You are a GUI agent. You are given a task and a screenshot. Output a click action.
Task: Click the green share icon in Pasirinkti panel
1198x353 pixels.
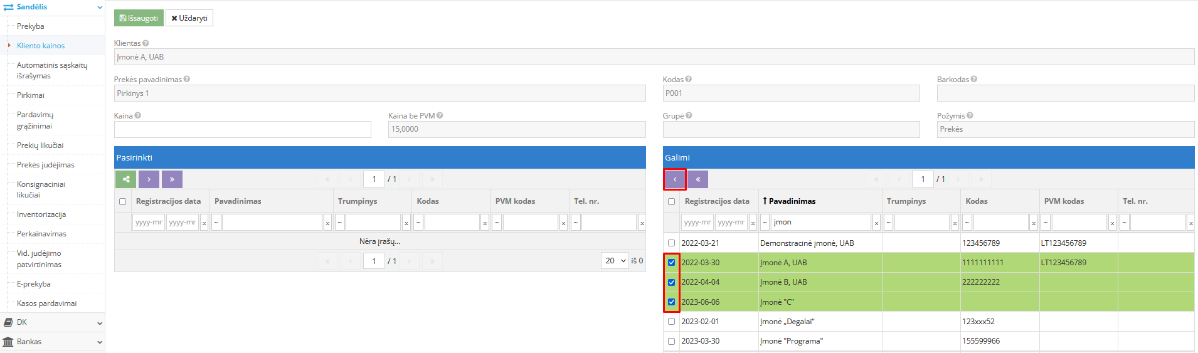125,179
